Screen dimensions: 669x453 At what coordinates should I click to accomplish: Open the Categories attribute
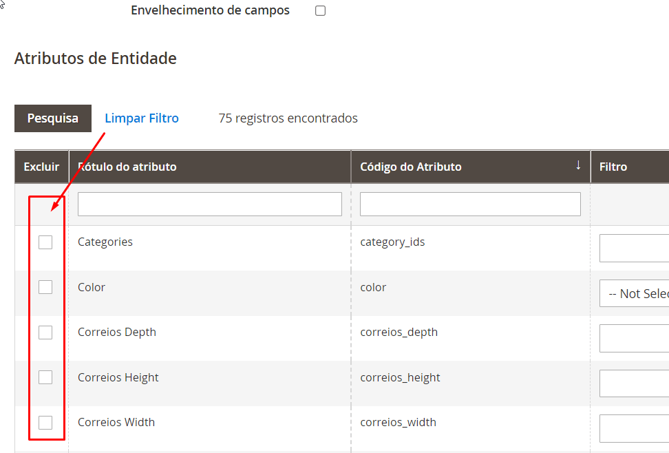pyautogui.click(x=105, y=242)
